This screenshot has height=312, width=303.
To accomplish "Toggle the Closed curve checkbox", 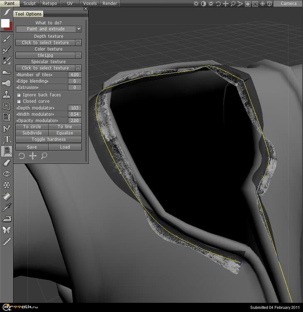I will pyautogui.click(x=19, y=102).
